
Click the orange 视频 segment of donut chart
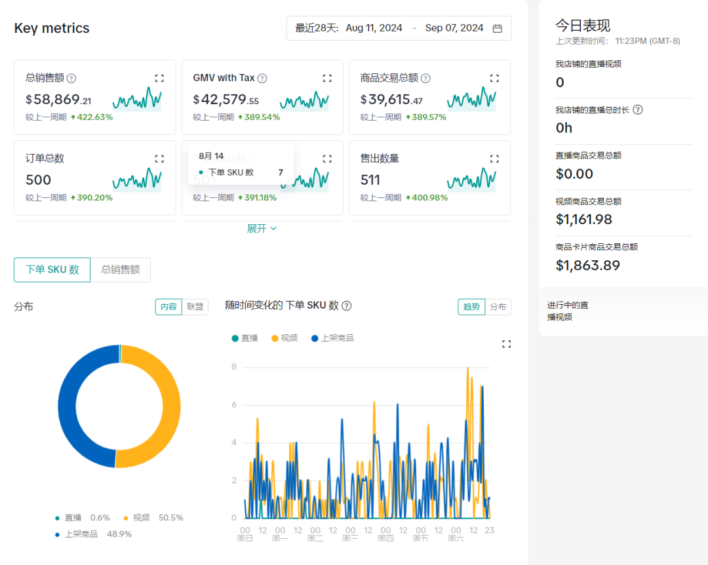[170, 406]
